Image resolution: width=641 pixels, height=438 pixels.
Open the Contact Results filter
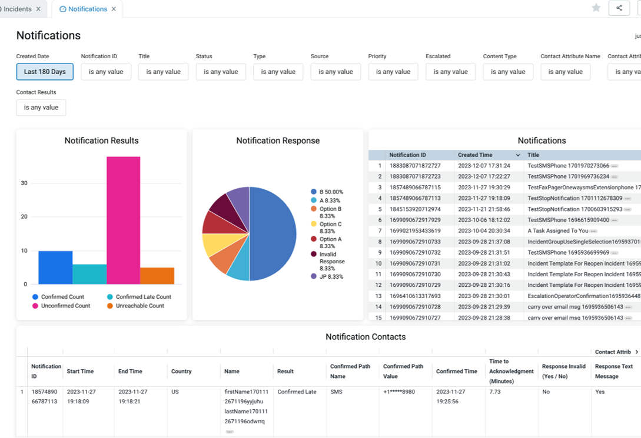pos(41,108)
